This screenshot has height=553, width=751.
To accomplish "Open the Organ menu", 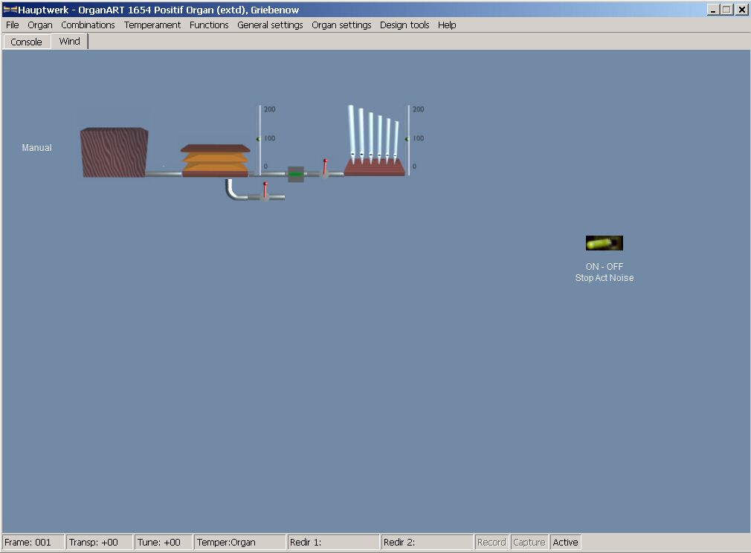I will coord(40,25).
